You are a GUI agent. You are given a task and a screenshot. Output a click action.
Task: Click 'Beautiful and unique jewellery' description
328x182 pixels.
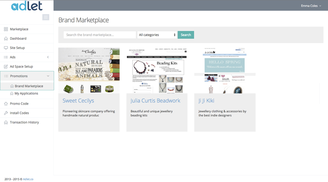(x=152, y=113)
